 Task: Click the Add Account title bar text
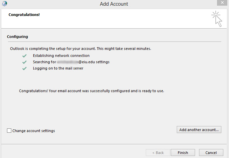click(114, 4)
